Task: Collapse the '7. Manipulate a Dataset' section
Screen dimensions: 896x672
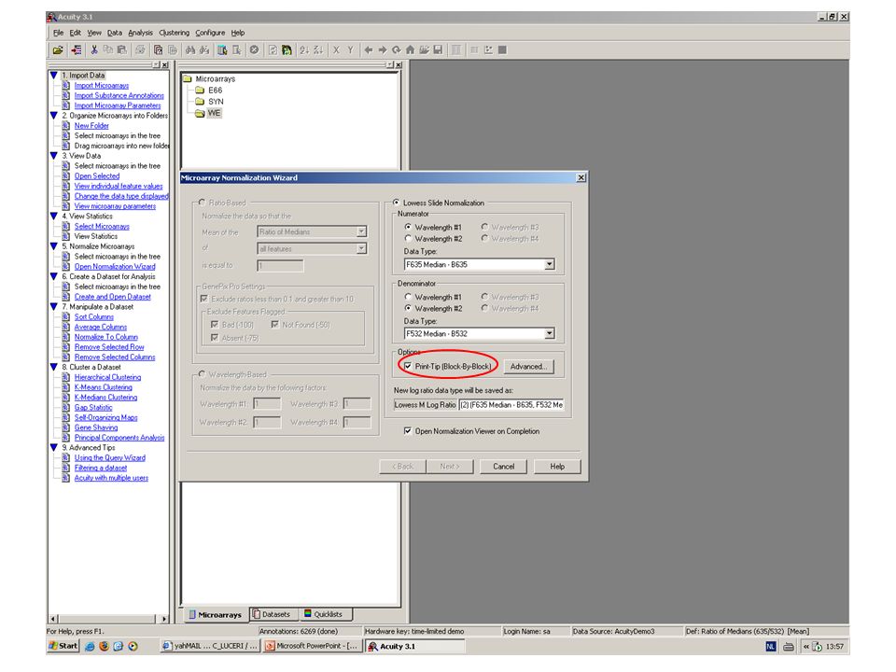Action: (54, 307)
